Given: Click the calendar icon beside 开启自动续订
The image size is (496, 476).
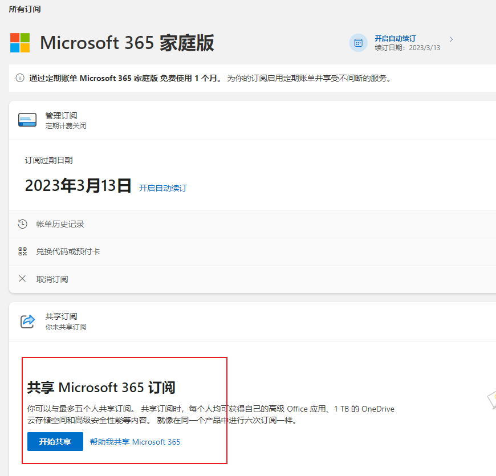Looking at the screenshot, I should pos(358,43).
